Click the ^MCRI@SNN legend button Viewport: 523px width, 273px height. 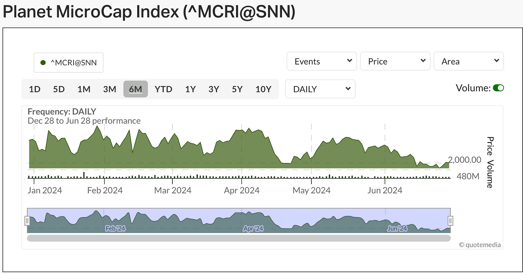(68, 63)
